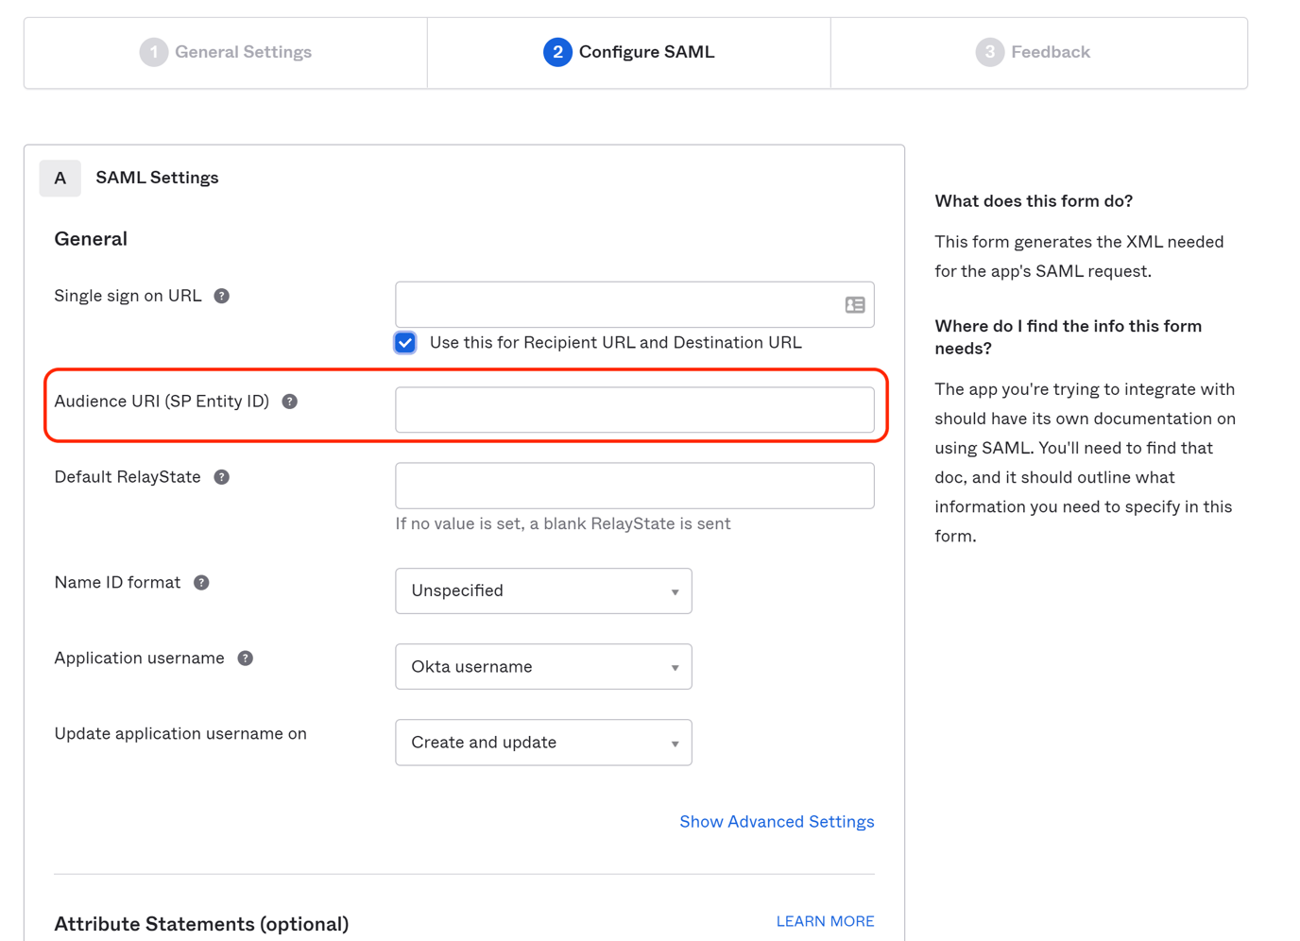Open the Name ID format help tooltip
This screenshot has width=1300, height=941.
(x=200, y=582)
